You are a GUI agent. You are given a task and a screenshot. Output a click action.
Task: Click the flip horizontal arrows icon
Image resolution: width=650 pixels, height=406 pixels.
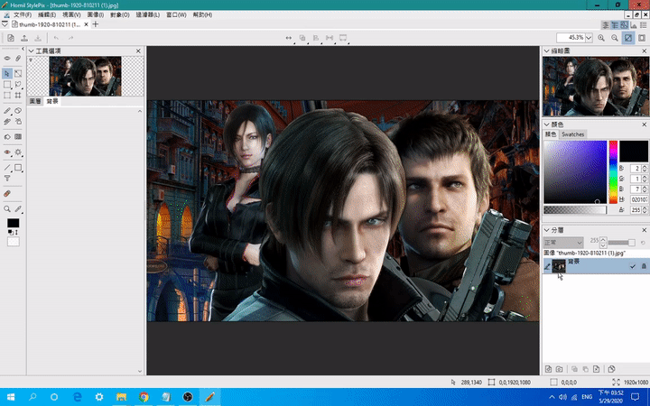click(x=289, y=38)
